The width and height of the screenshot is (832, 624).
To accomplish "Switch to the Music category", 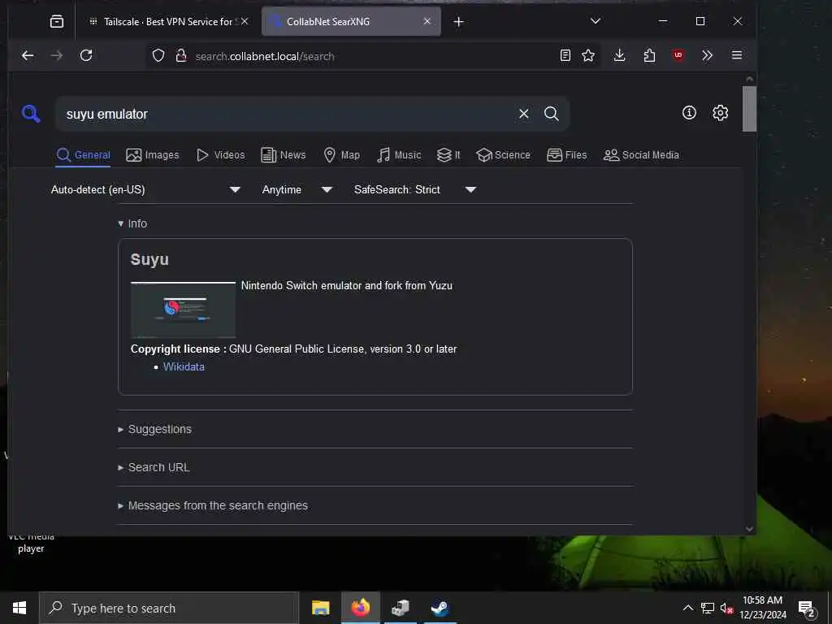I will pyautogui.click(x=399, y=155).
